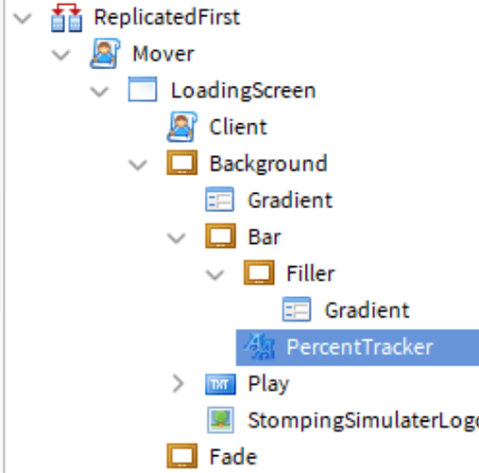The image size is (479, 473).
Task: Collapse the Background frame node
Action: [138, 165]
